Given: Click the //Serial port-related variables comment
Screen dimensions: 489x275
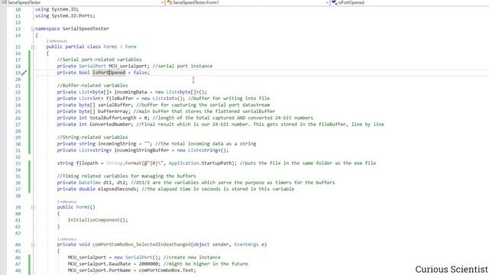Looking at the screenshot, I should 99,60.
